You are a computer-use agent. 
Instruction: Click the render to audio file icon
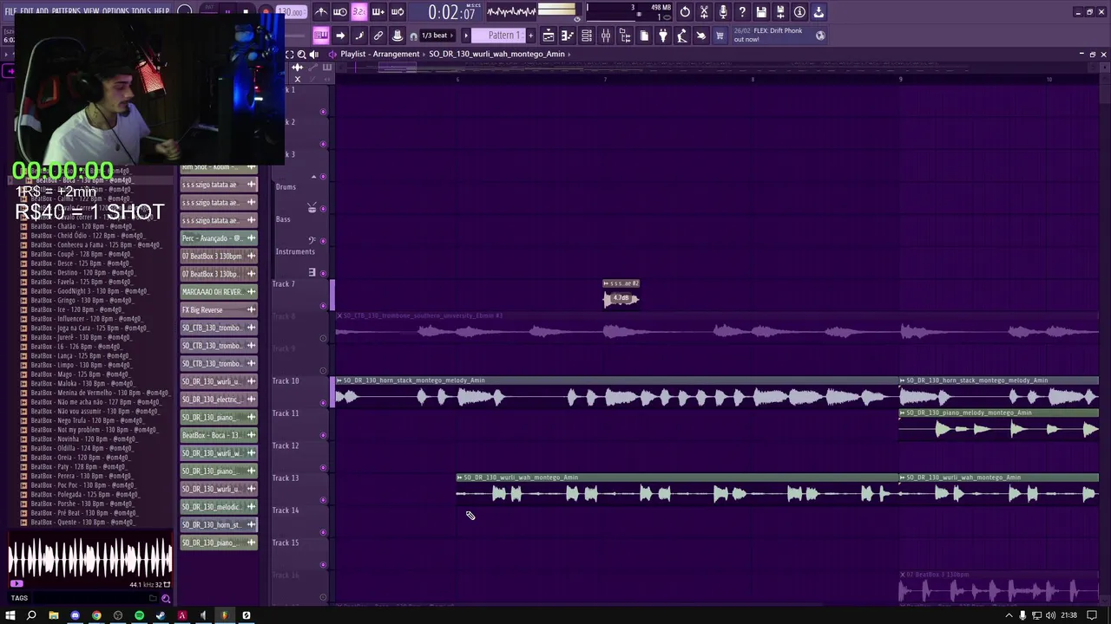[780, 12]
